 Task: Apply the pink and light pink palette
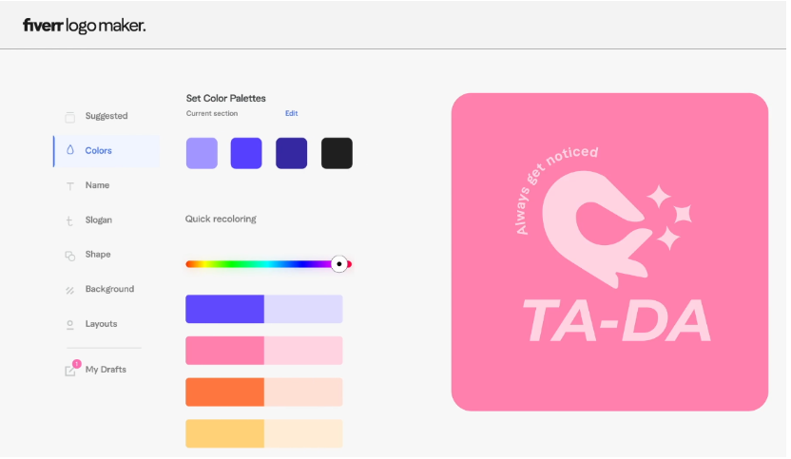tap(264, 351)
